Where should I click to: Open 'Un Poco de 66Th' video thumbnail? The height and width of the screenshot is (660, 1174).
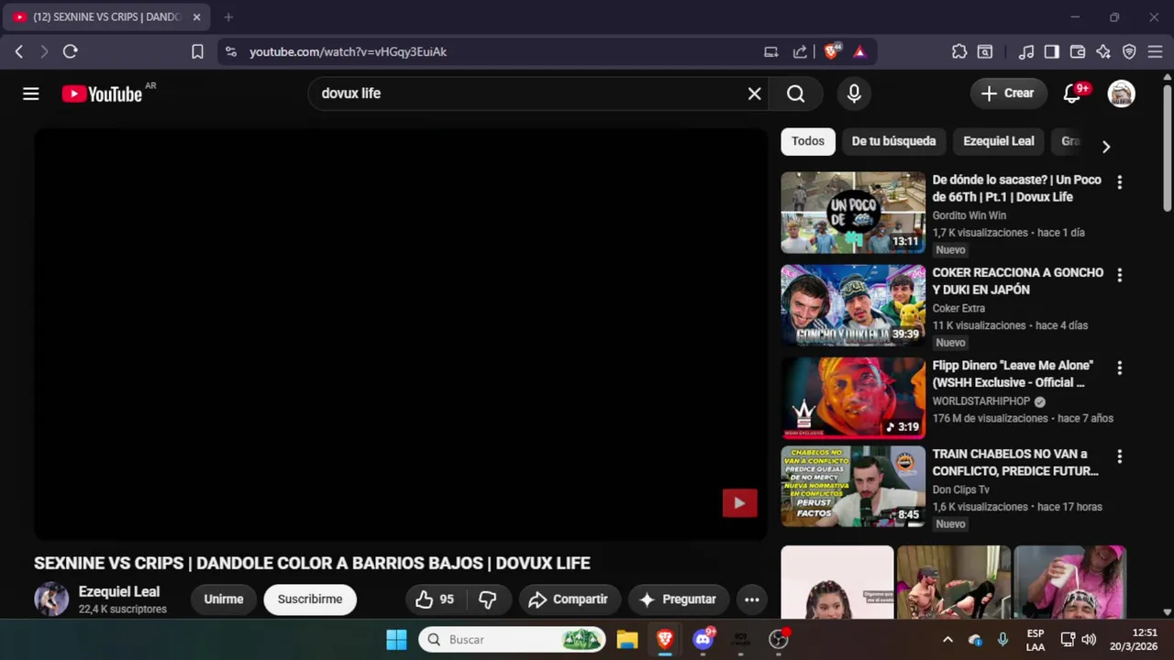(853, 213)
